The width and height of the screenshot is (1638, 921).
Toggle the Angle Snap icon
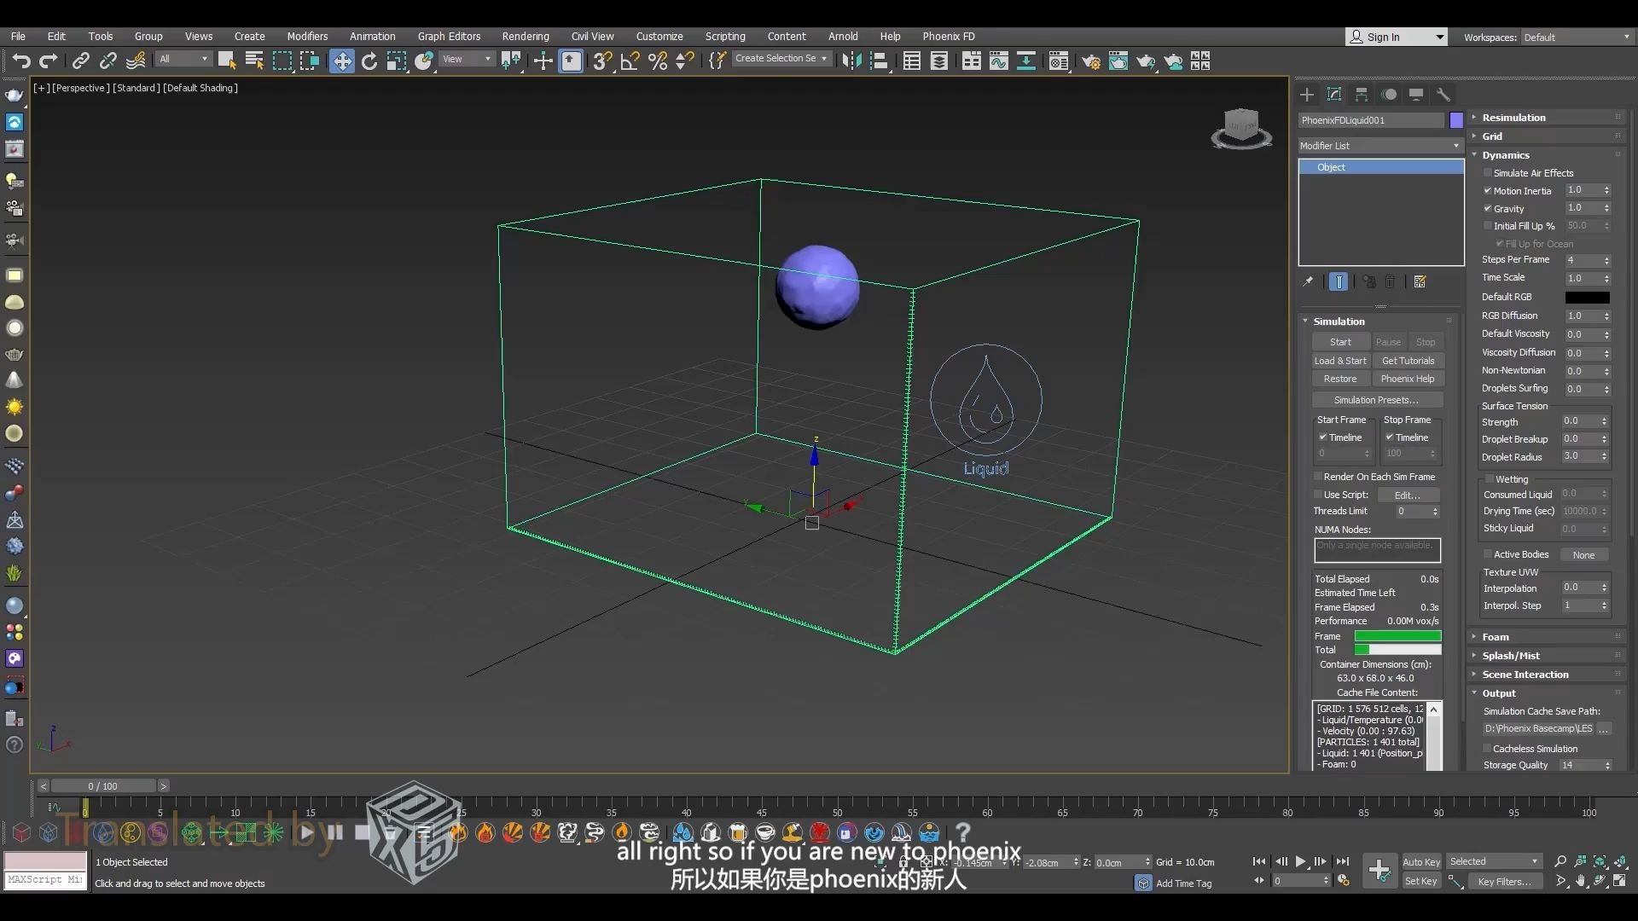click(x=630, y=61)
